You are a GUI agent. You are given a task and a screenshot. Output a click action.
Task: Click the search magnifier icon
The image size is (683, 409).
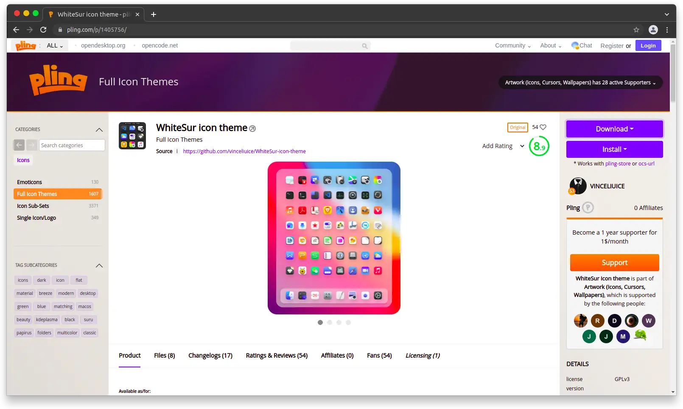click(364, 46)
